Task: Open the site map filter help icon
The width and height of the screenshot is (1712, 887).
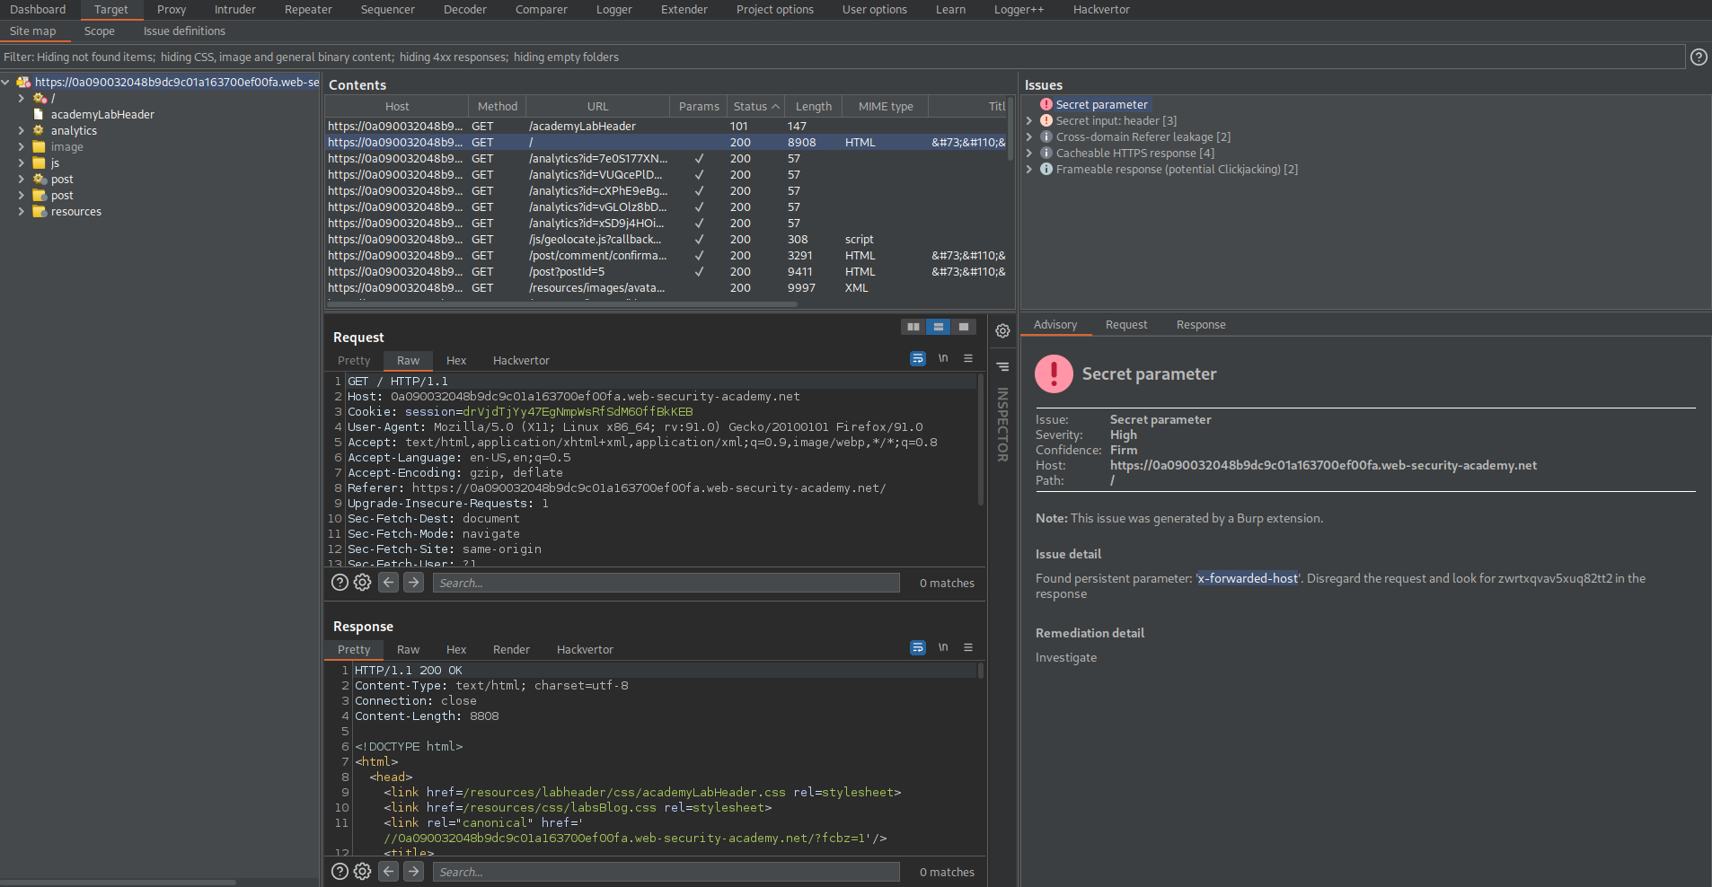Action: (1699, 57)
